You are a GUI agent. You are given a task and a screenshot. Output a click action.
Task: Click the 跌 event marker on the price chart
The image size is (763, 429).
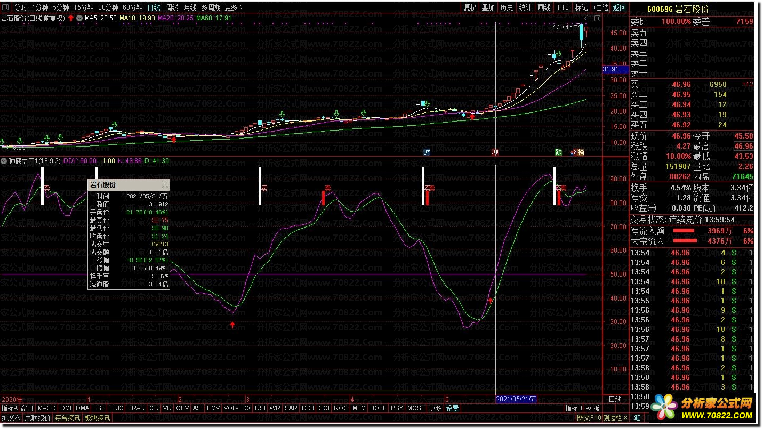click(x=558, y=152)
